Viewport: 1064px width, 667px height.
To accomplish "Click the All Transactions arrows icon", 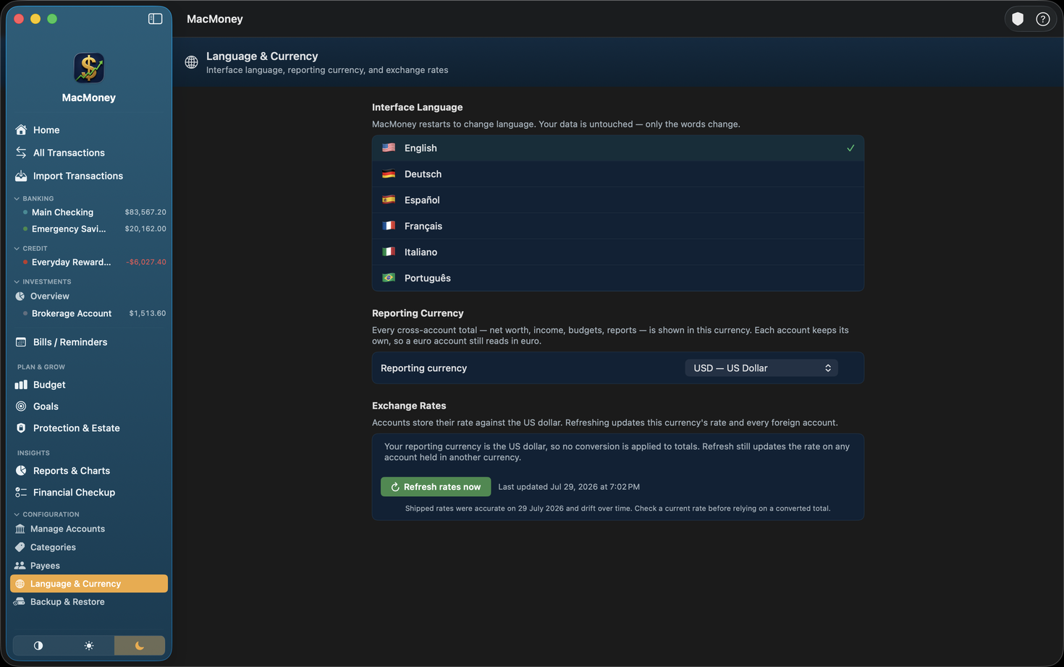I will [x=21, y=153].
